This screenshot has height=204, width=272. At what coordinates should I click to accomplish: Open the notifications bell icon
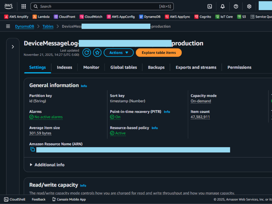(222, 7)
